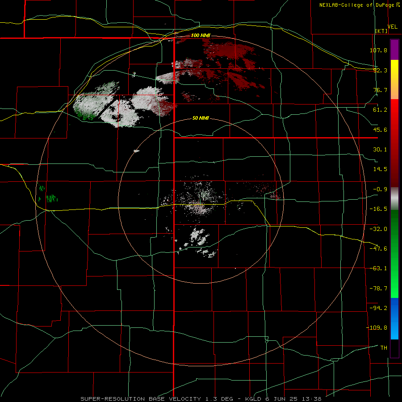Click the 50 NMI range ring label

click(201, 118)
